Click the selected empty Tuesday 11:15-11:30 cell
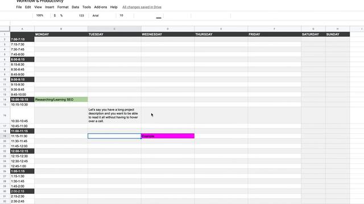Viewport: 364px width, 204px height. coord(114,136)
